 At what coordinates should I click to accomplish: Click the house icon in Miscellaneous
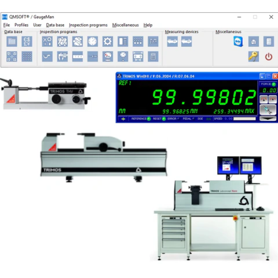click(x=254, y=42)
